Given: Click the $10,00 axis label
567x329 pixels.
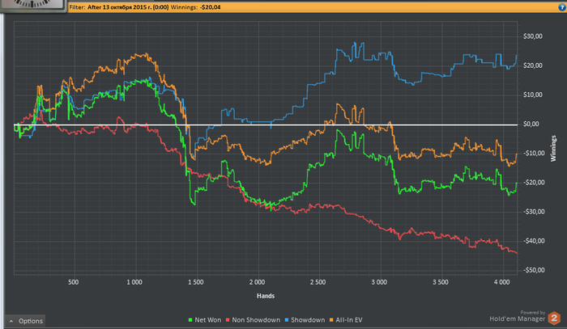Looking at the screenshot, I should click(x=533, y=95).
